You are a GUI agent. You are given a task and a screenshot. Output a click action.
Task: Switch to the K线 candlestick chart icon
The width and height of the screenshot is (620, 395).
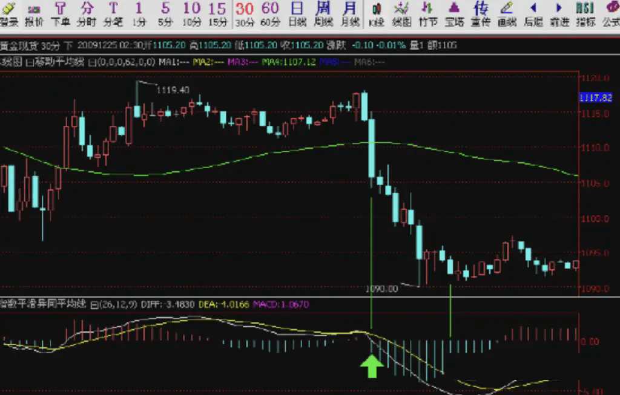tap(377, 14)
